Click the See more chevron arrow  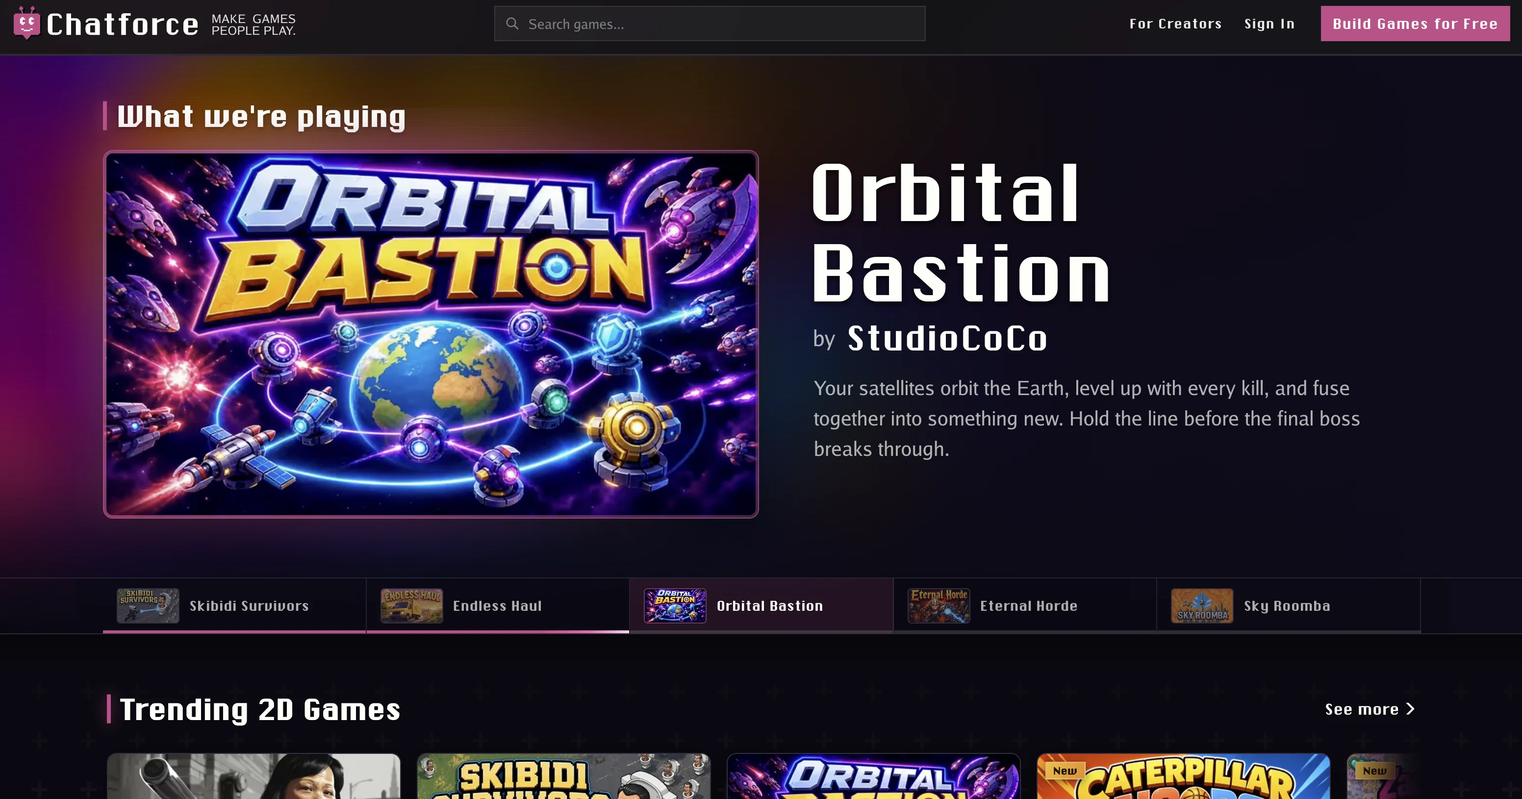(1410, 709)
